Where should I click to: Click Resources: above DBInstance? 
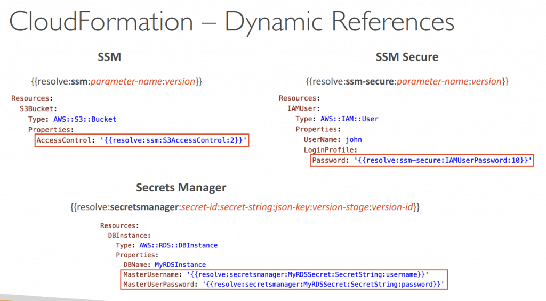119,225
